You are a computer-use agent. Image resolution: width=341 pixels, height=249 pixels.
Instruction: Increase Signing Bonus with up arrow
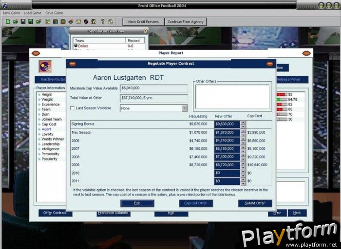coord(243,123)
